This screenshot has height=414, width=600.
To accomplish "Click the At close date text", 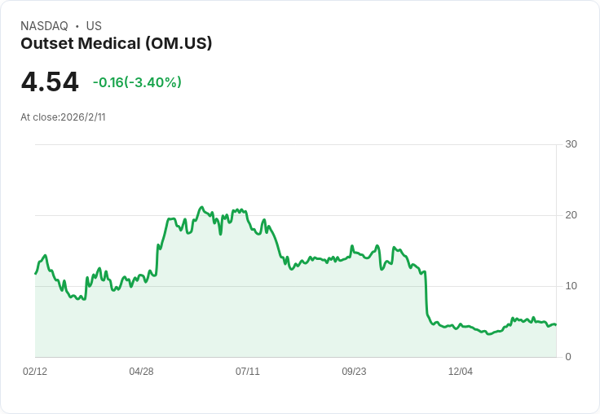I will pos(63,117).
